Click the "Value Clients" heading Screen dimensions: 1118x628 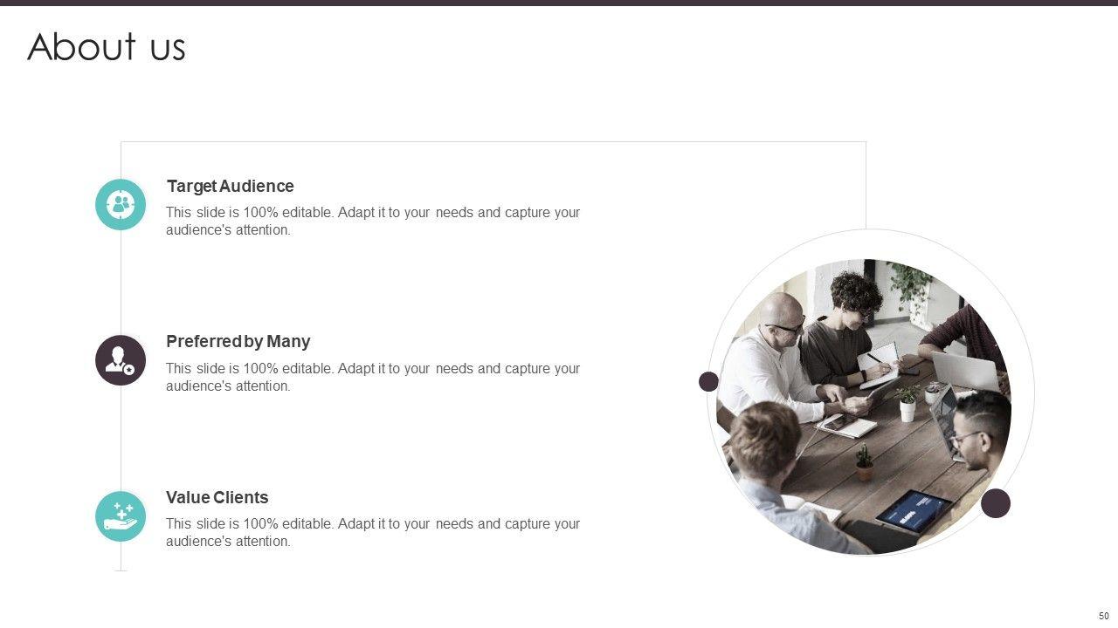pos(217,497)
